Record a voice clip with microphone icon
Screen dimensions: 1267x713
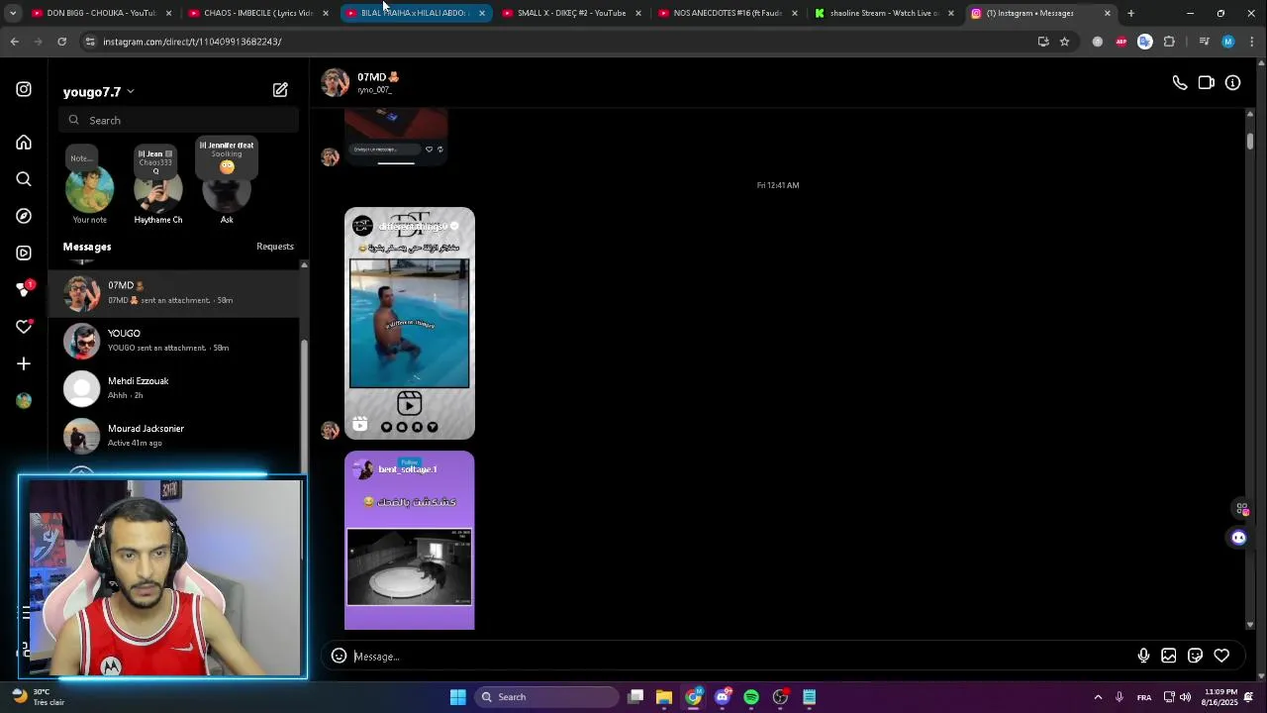tap(1143, 656)
